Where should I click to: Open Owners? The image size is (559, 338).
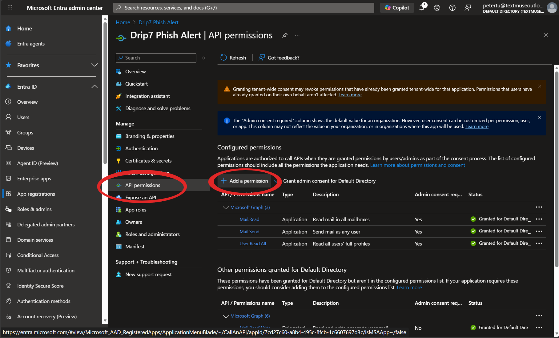133,222
